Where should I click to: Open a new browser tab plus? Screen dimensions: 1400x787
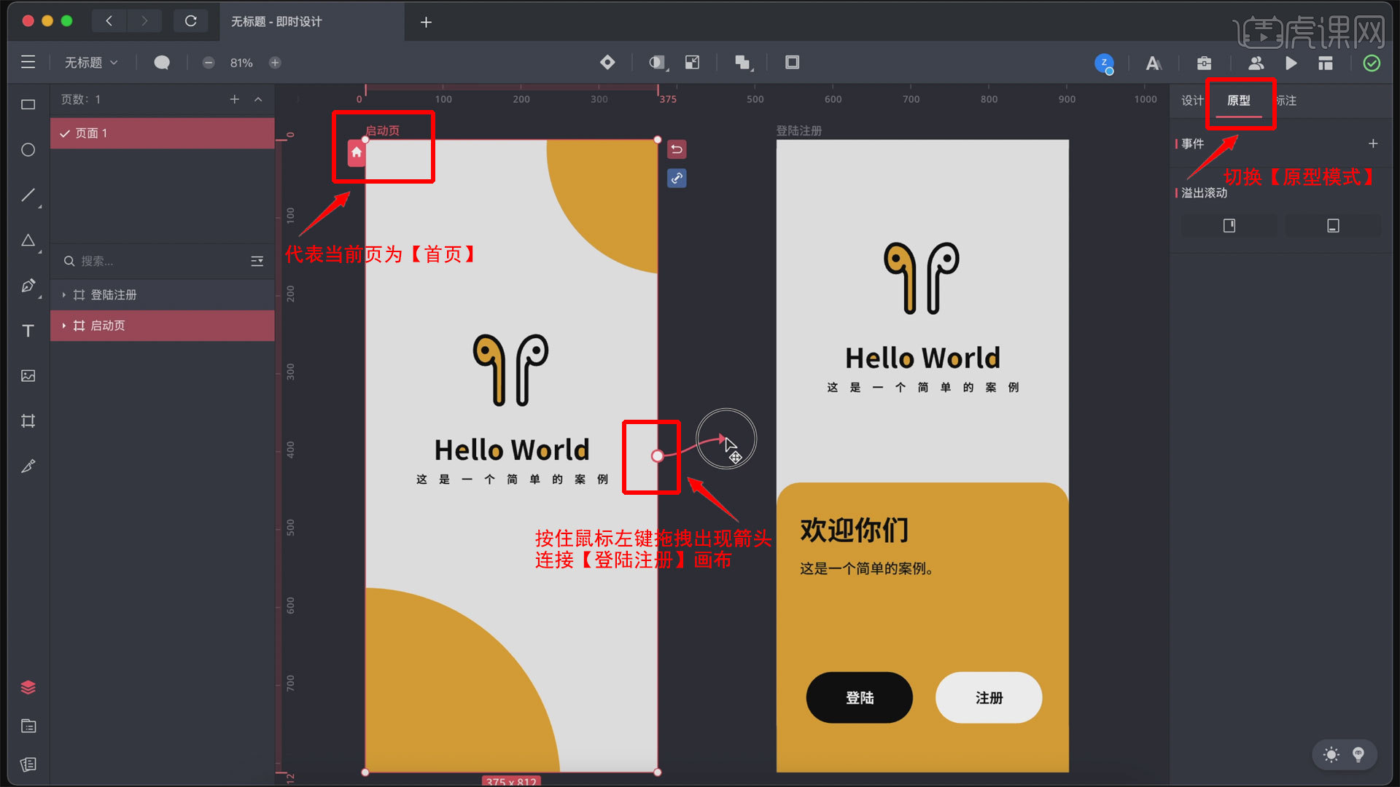[x=427, y=23]
